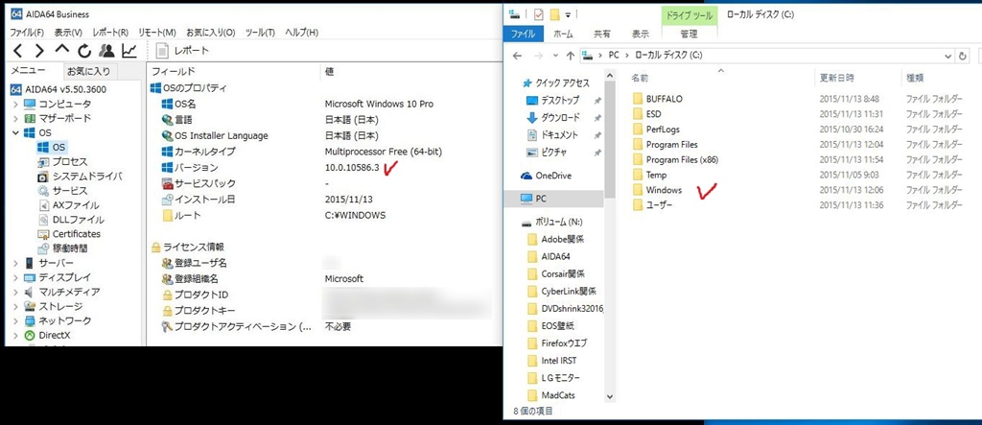The height and width of the screenshot is (425, 982).
Task: Click AIDA64 refresh icon
Action: (84, 51)
